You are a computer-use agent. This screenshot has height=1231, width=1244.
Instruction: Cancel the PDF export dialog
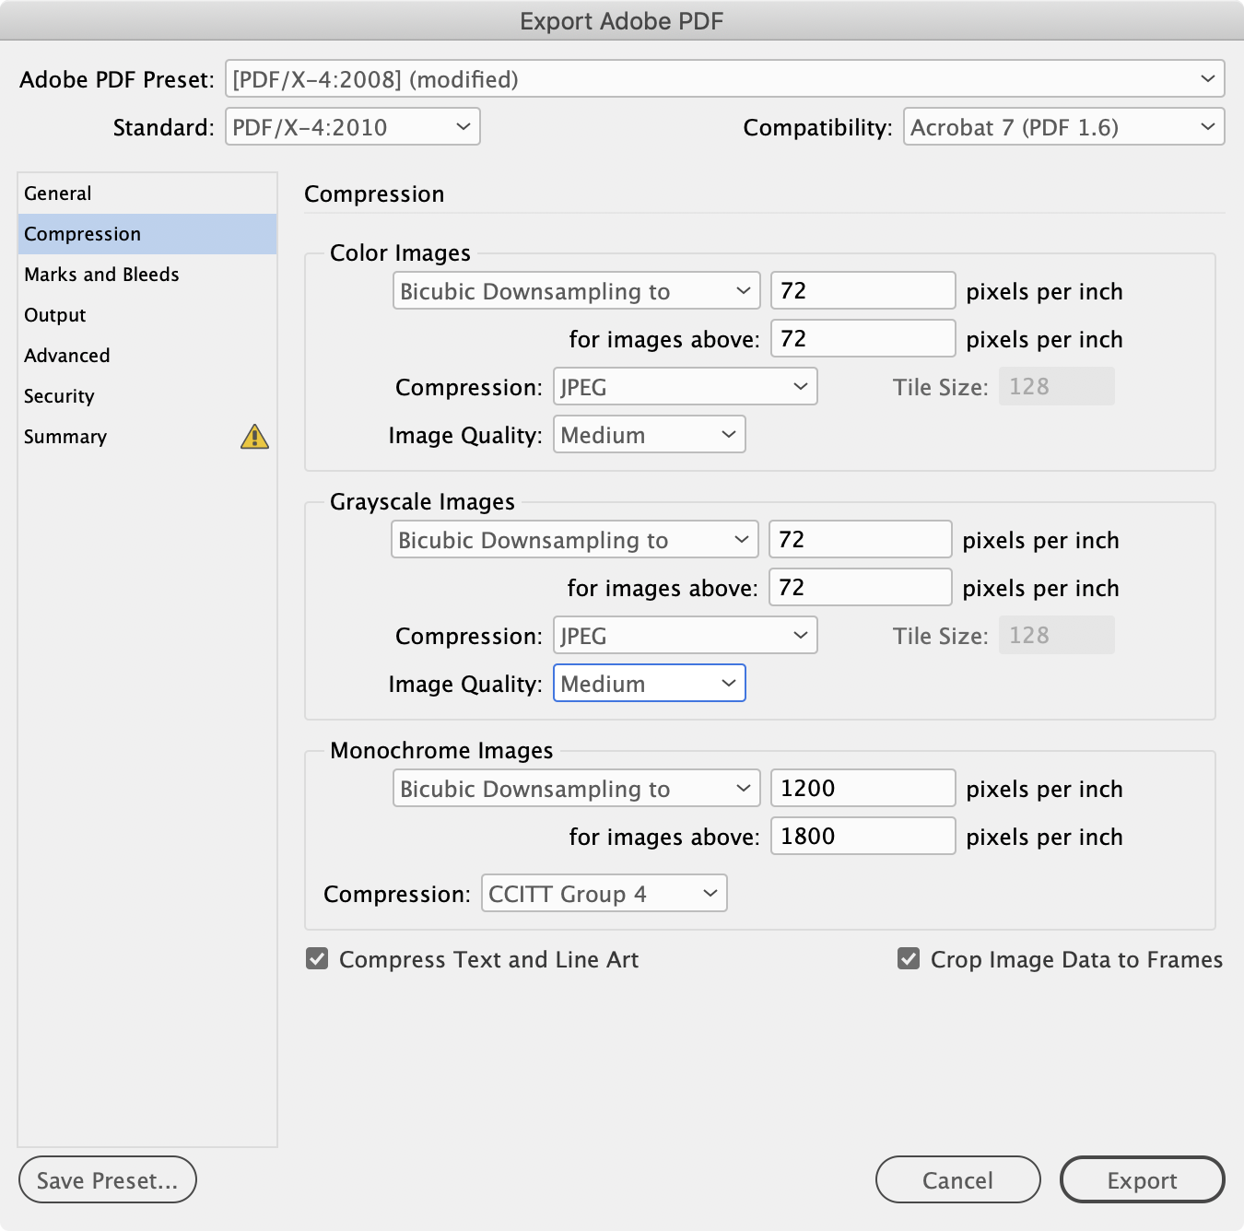[957, 1179]
